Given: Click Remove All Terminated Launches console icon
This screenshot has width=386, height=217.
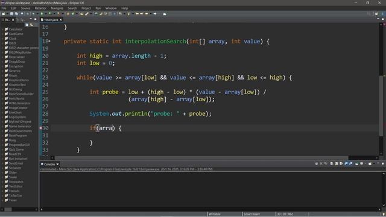Looking at the screenshot, I should click(x=326, y=163).
